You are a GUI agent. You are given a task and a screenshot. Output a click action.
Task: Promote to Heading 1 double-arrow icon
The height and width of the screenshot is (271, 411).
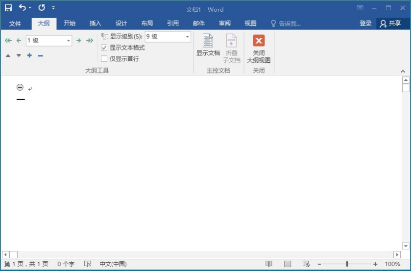(x=8, y=41)
